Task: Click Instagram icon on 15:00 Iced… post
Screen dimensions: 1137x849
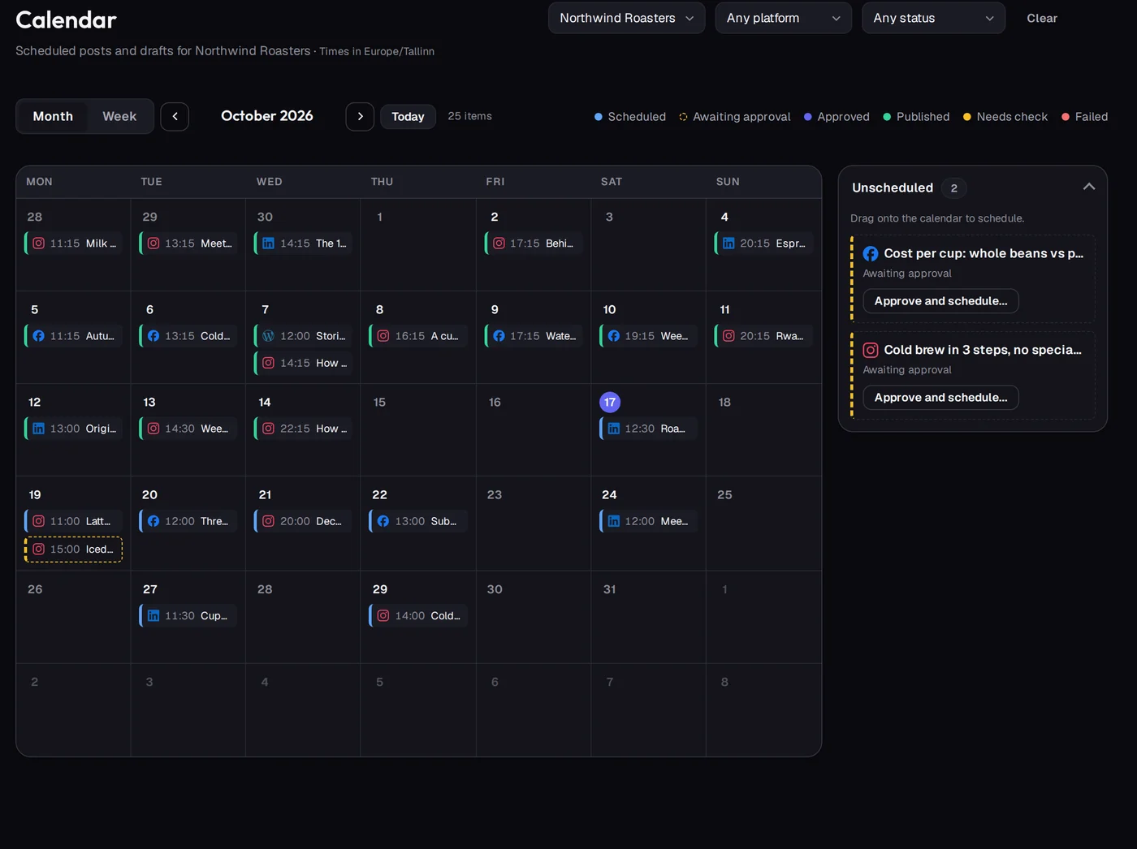Action: tap(38, 549)
